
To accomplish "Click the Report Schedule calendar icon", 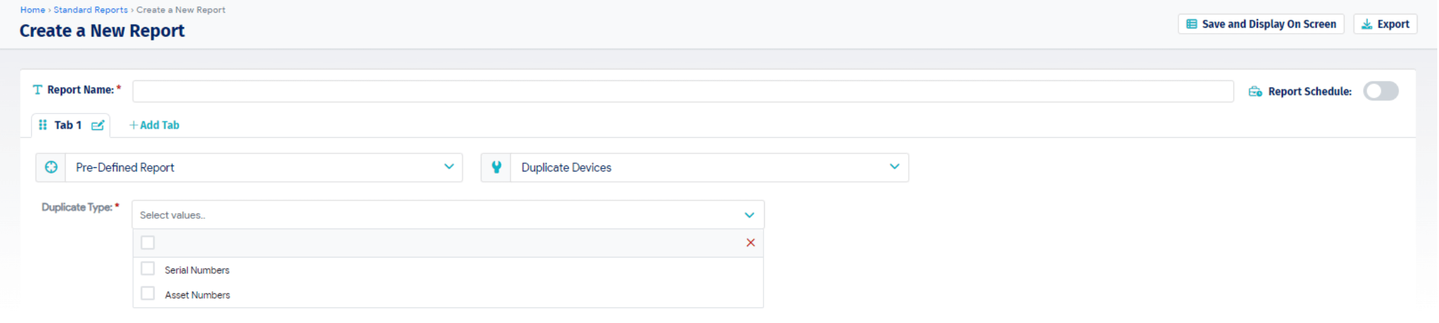I will 1255,91.
